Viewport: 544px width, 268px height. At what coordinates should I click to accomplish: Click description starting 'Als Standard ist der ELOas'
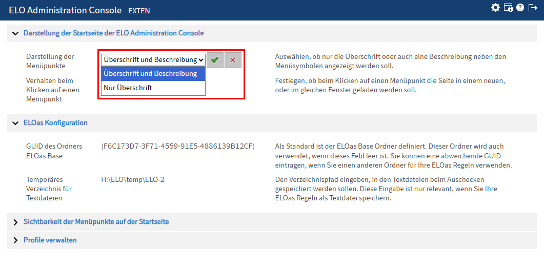click(393, 156)
